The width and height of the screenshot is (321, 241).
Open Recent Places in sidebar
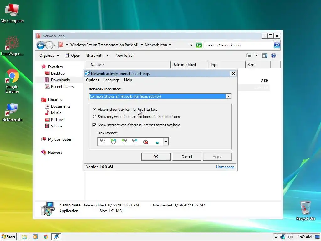pyautogui.click(x=62, y=87)
